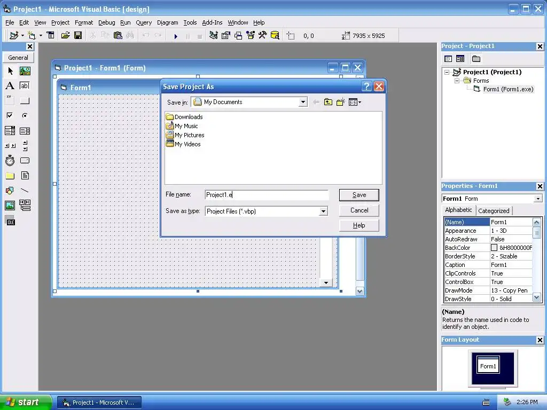Switch to the Alphabetic properties tab
The width and height of the screenshot is (547, 410).
coord(458,210)
